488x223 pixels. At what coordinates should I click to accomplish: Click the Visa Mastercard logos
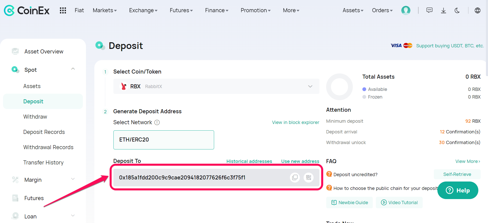click(x=401, y=46)
